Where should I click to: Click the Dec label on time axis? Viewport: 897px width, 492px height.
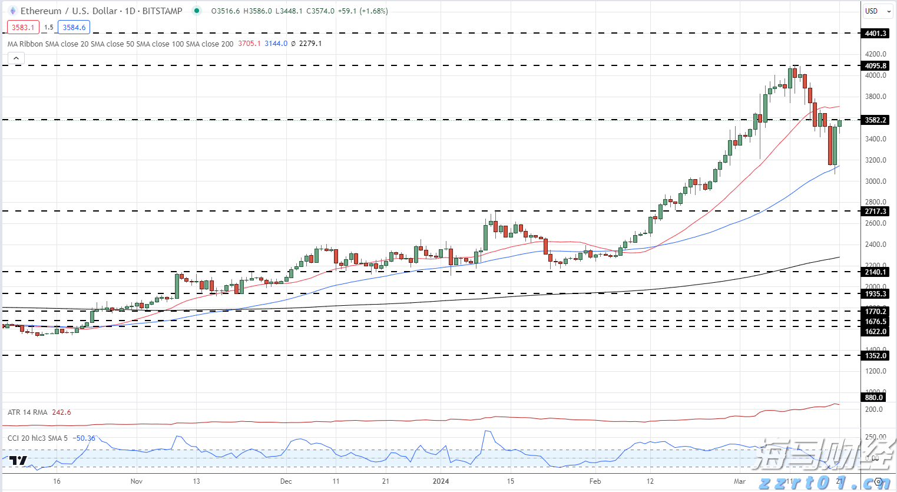pyautogui.click(x=286, y=481)
